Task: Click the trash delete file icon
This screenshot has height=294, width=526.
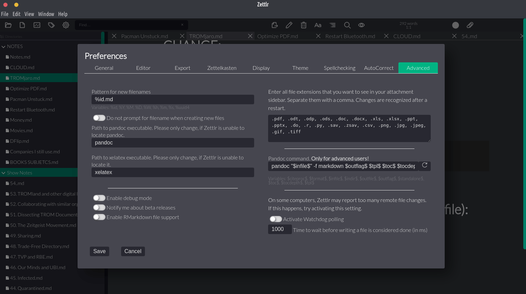Action: (x=303, y=25)
